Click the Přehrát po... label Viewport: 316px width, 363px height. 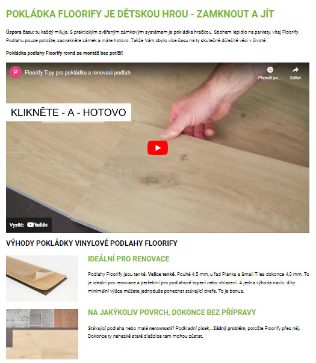point(270,78)
